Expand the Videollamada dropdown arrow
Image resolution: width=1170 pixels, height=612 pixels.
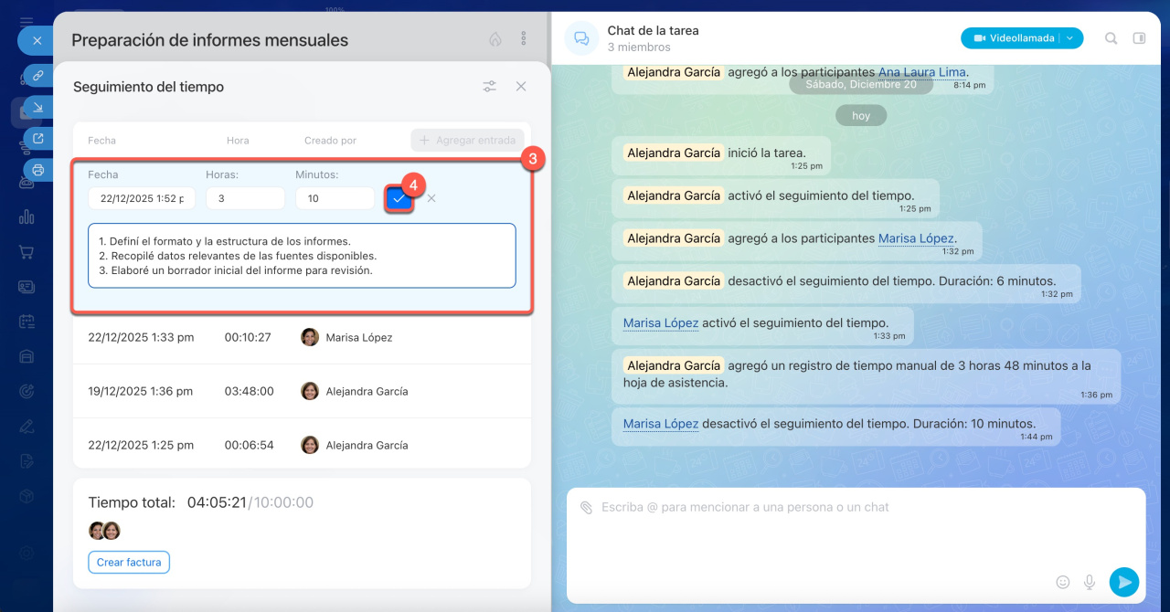pos(1070,38)
